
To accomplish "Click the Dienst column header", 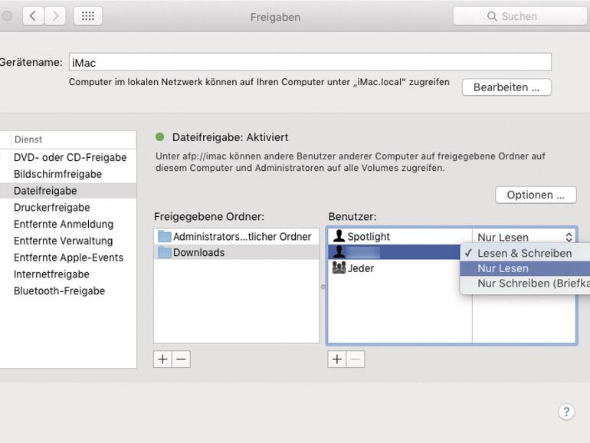I will click(73, 139).
